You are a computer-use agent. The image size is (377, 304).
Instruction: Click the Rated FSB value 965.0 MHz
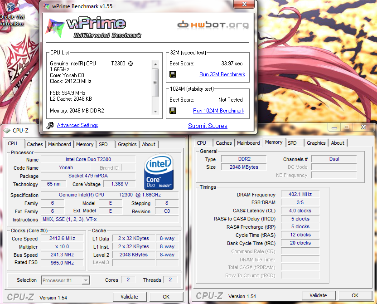(62, 263)
